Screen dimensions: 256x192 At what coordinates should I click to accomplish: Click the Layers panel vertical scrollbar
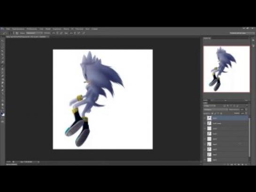[249, 137]
